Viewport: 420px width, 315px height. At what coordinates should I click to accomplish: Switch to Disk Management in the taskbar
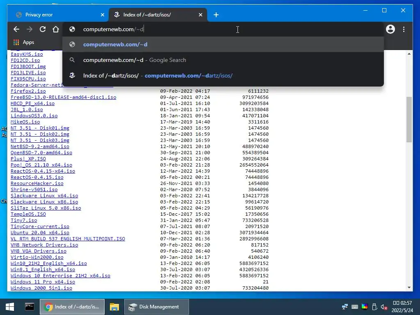[157, 307]
